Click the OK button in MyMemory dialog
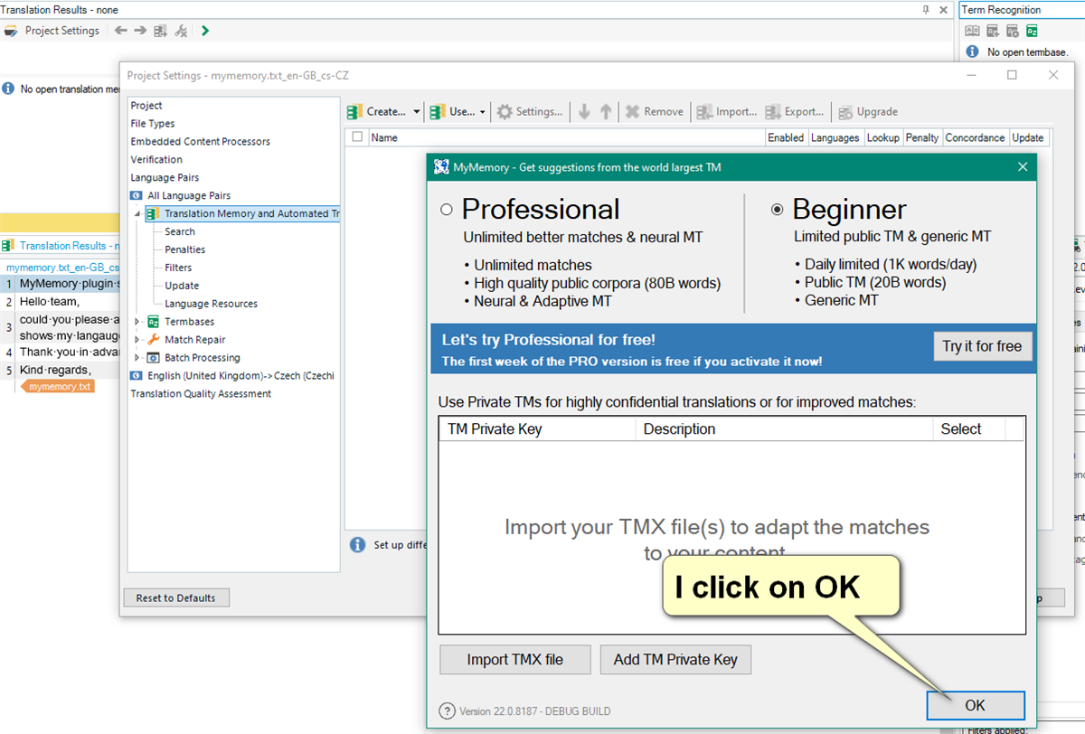Image resolution: width=1085 pixels, height=734 pixels. click(x=975, y=705)
